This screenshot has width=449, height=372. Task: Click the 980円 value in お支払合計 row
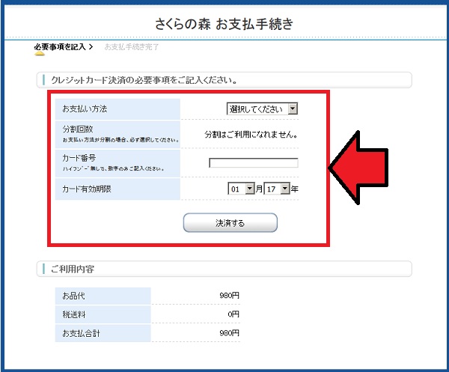(x=230, y=333)
